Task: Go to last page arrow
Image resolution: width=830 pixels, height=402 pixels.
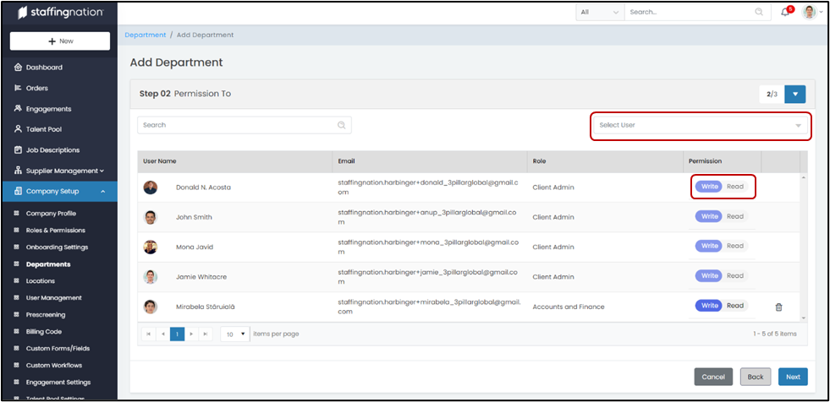Action: click(x=206, y=334)
